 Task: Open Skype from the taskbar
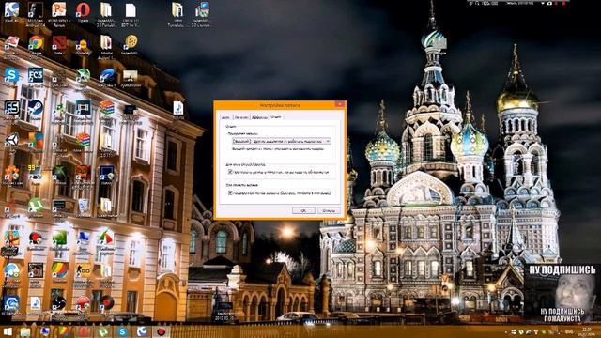(x=122, y=331)
